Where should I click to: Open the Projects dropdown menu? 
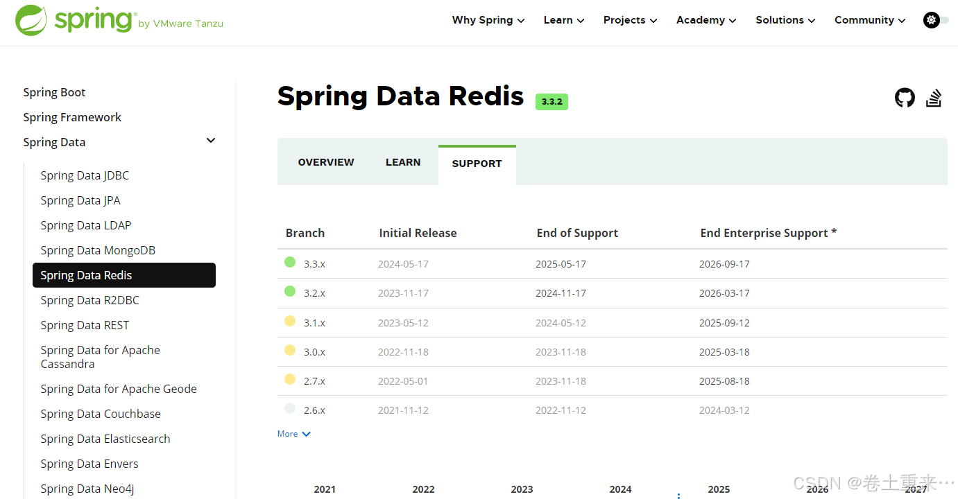tap(630, 20)
